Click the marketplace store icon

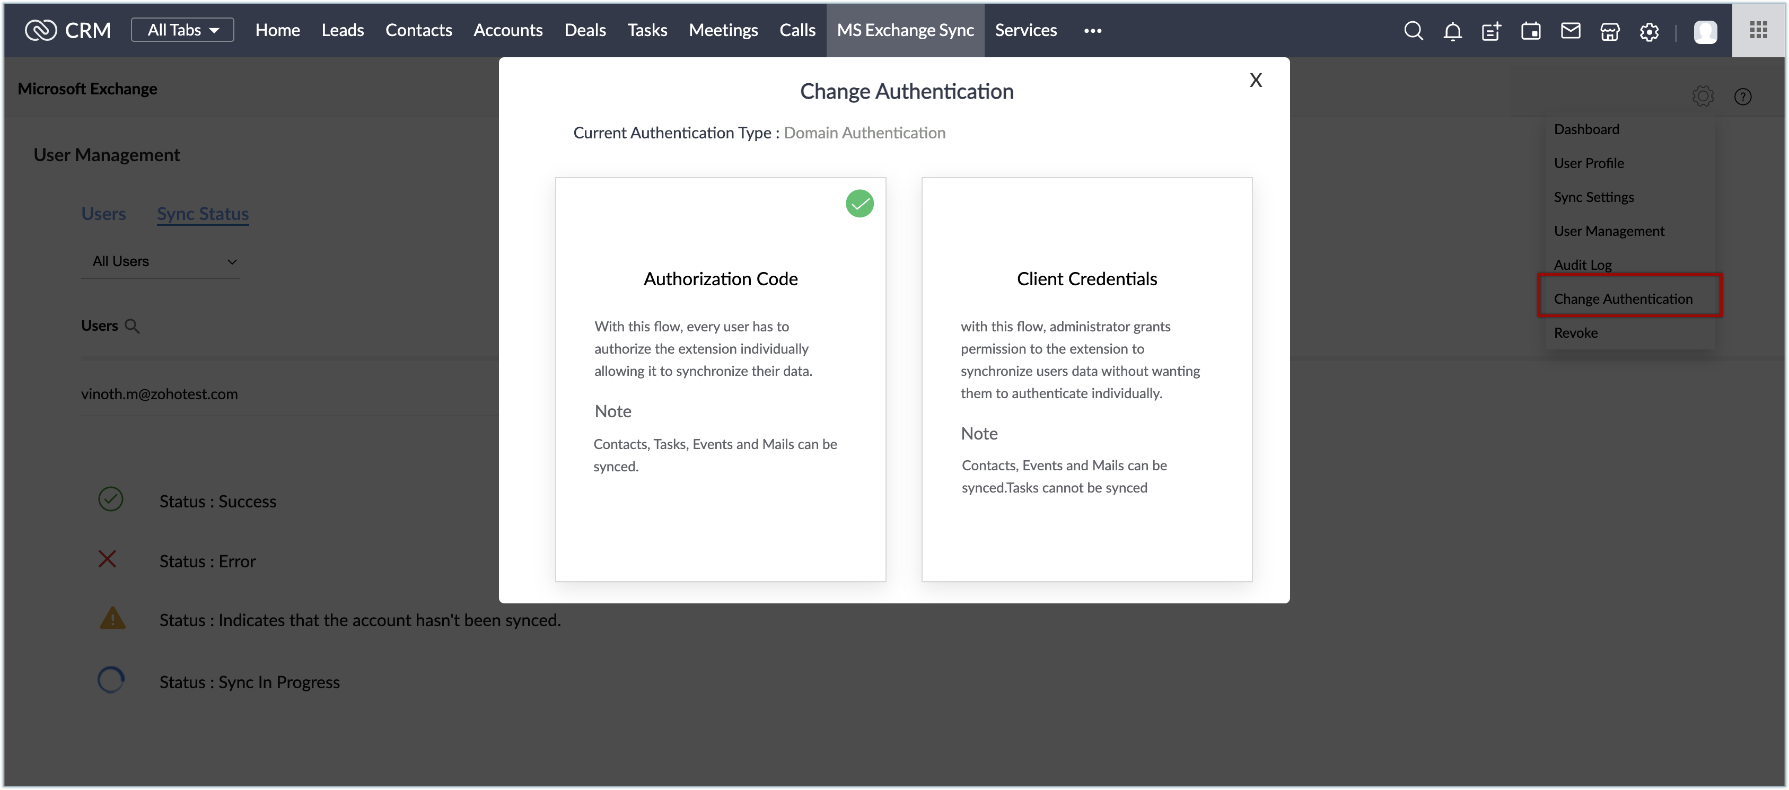[x=1609, y=31]
